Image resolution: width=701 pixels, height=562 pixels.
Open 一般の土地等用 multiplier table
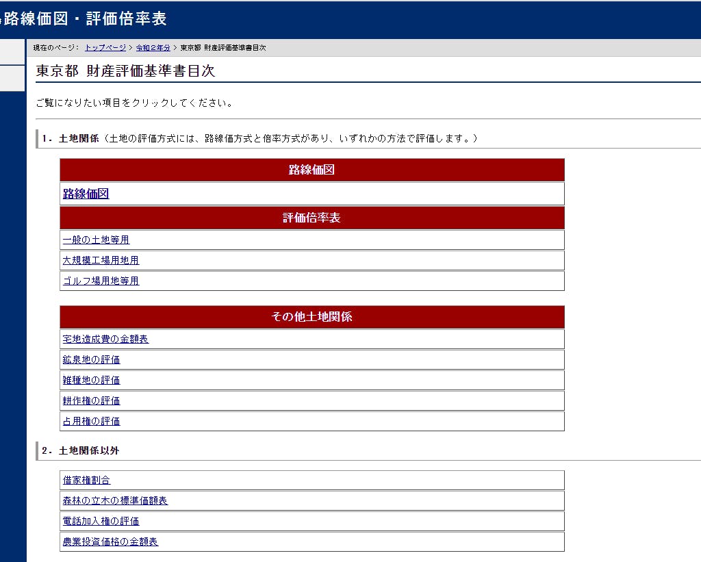[x=96, y=240]
